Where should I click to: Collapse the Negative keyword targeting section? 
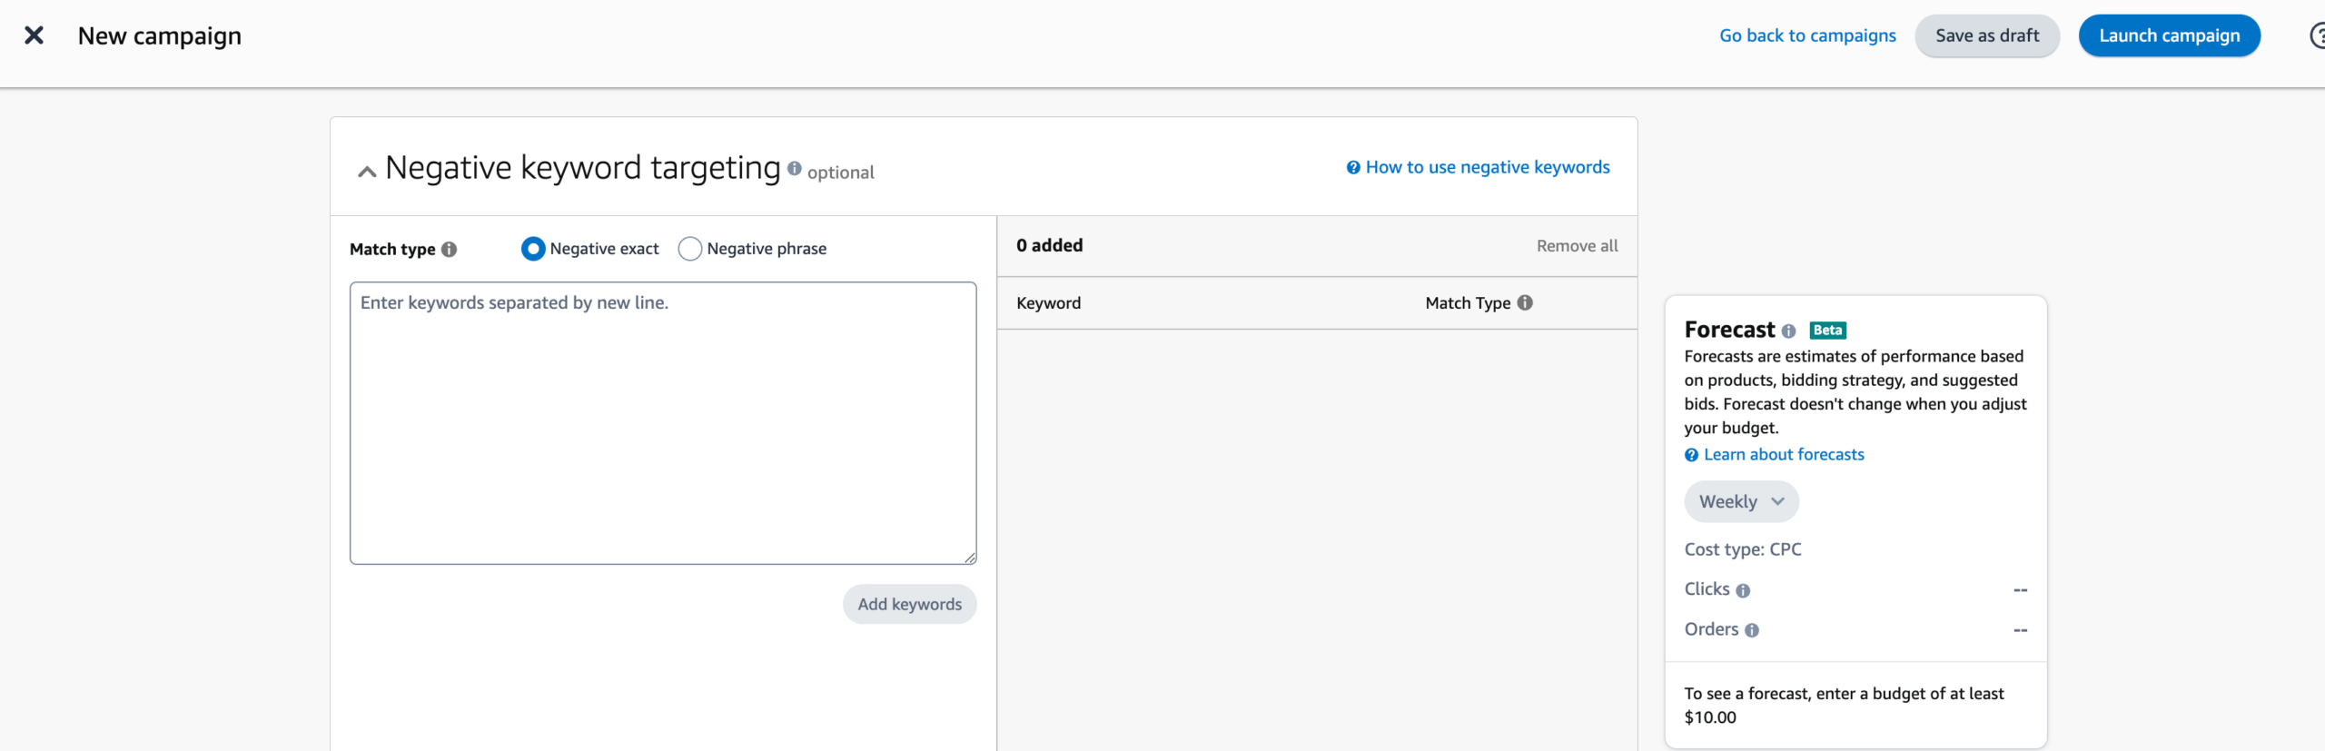click(x=367, y=170)
